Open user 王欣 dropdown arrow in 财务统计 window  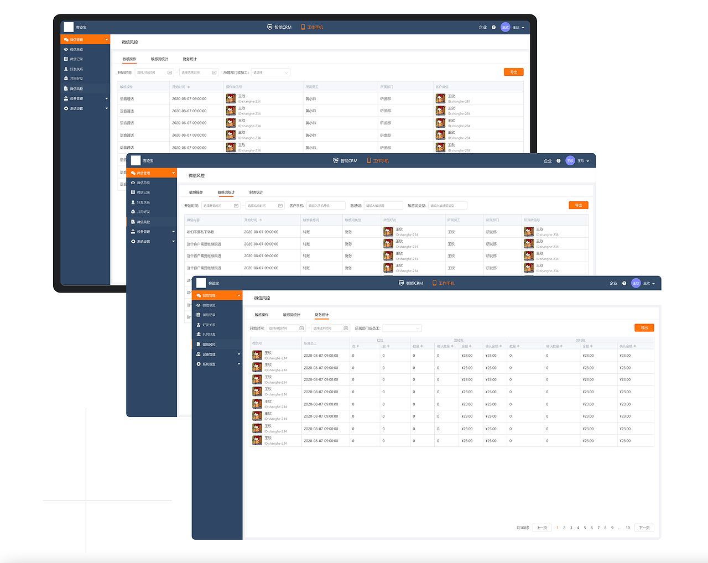tap(654, 284)
